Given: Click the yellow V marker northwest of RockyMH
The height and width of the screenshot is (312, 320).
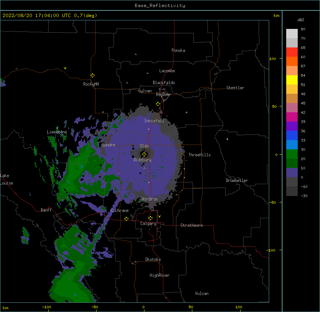Looking at the screenshot, I should coord(65,68).
